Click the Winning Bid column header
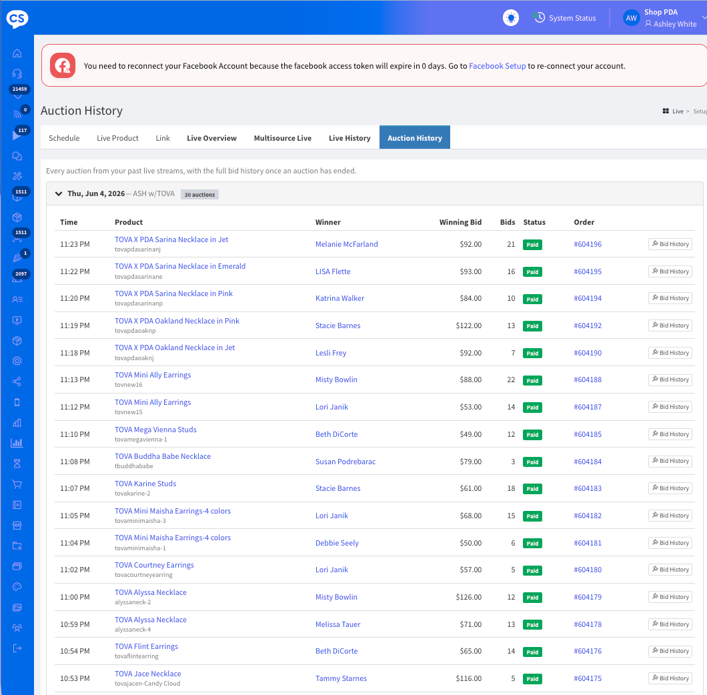The width and height of the screenshot is (707, 695). point(460,222)
